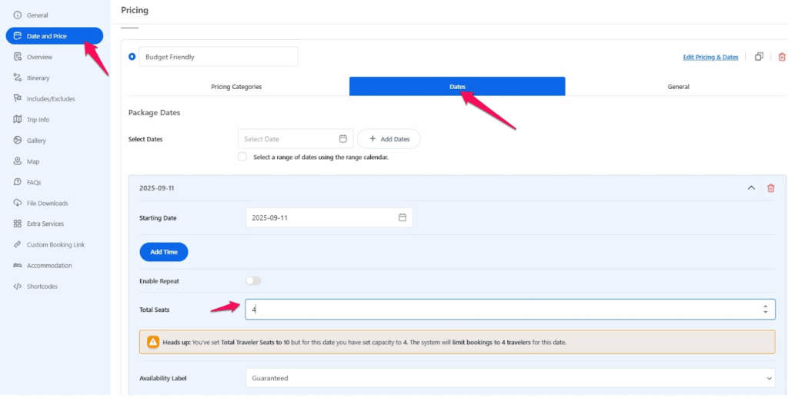Click the Add Time button
The height and width of the screenshot is (398, 788).
click(x=164, y=252)
